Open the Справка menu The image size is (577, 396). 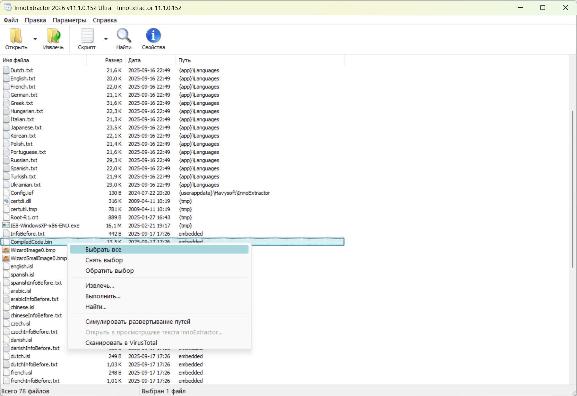click(x=105, y=20)
